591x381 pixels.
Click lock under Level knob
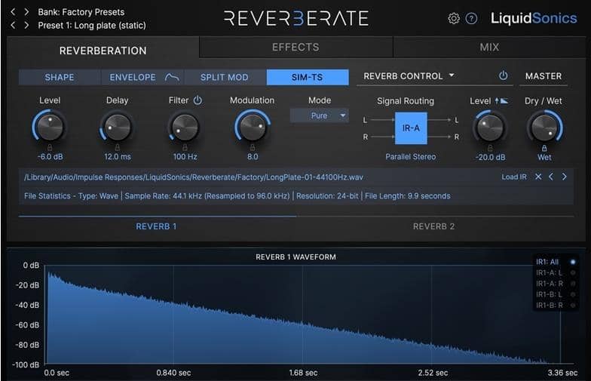[x=50, y=147]
